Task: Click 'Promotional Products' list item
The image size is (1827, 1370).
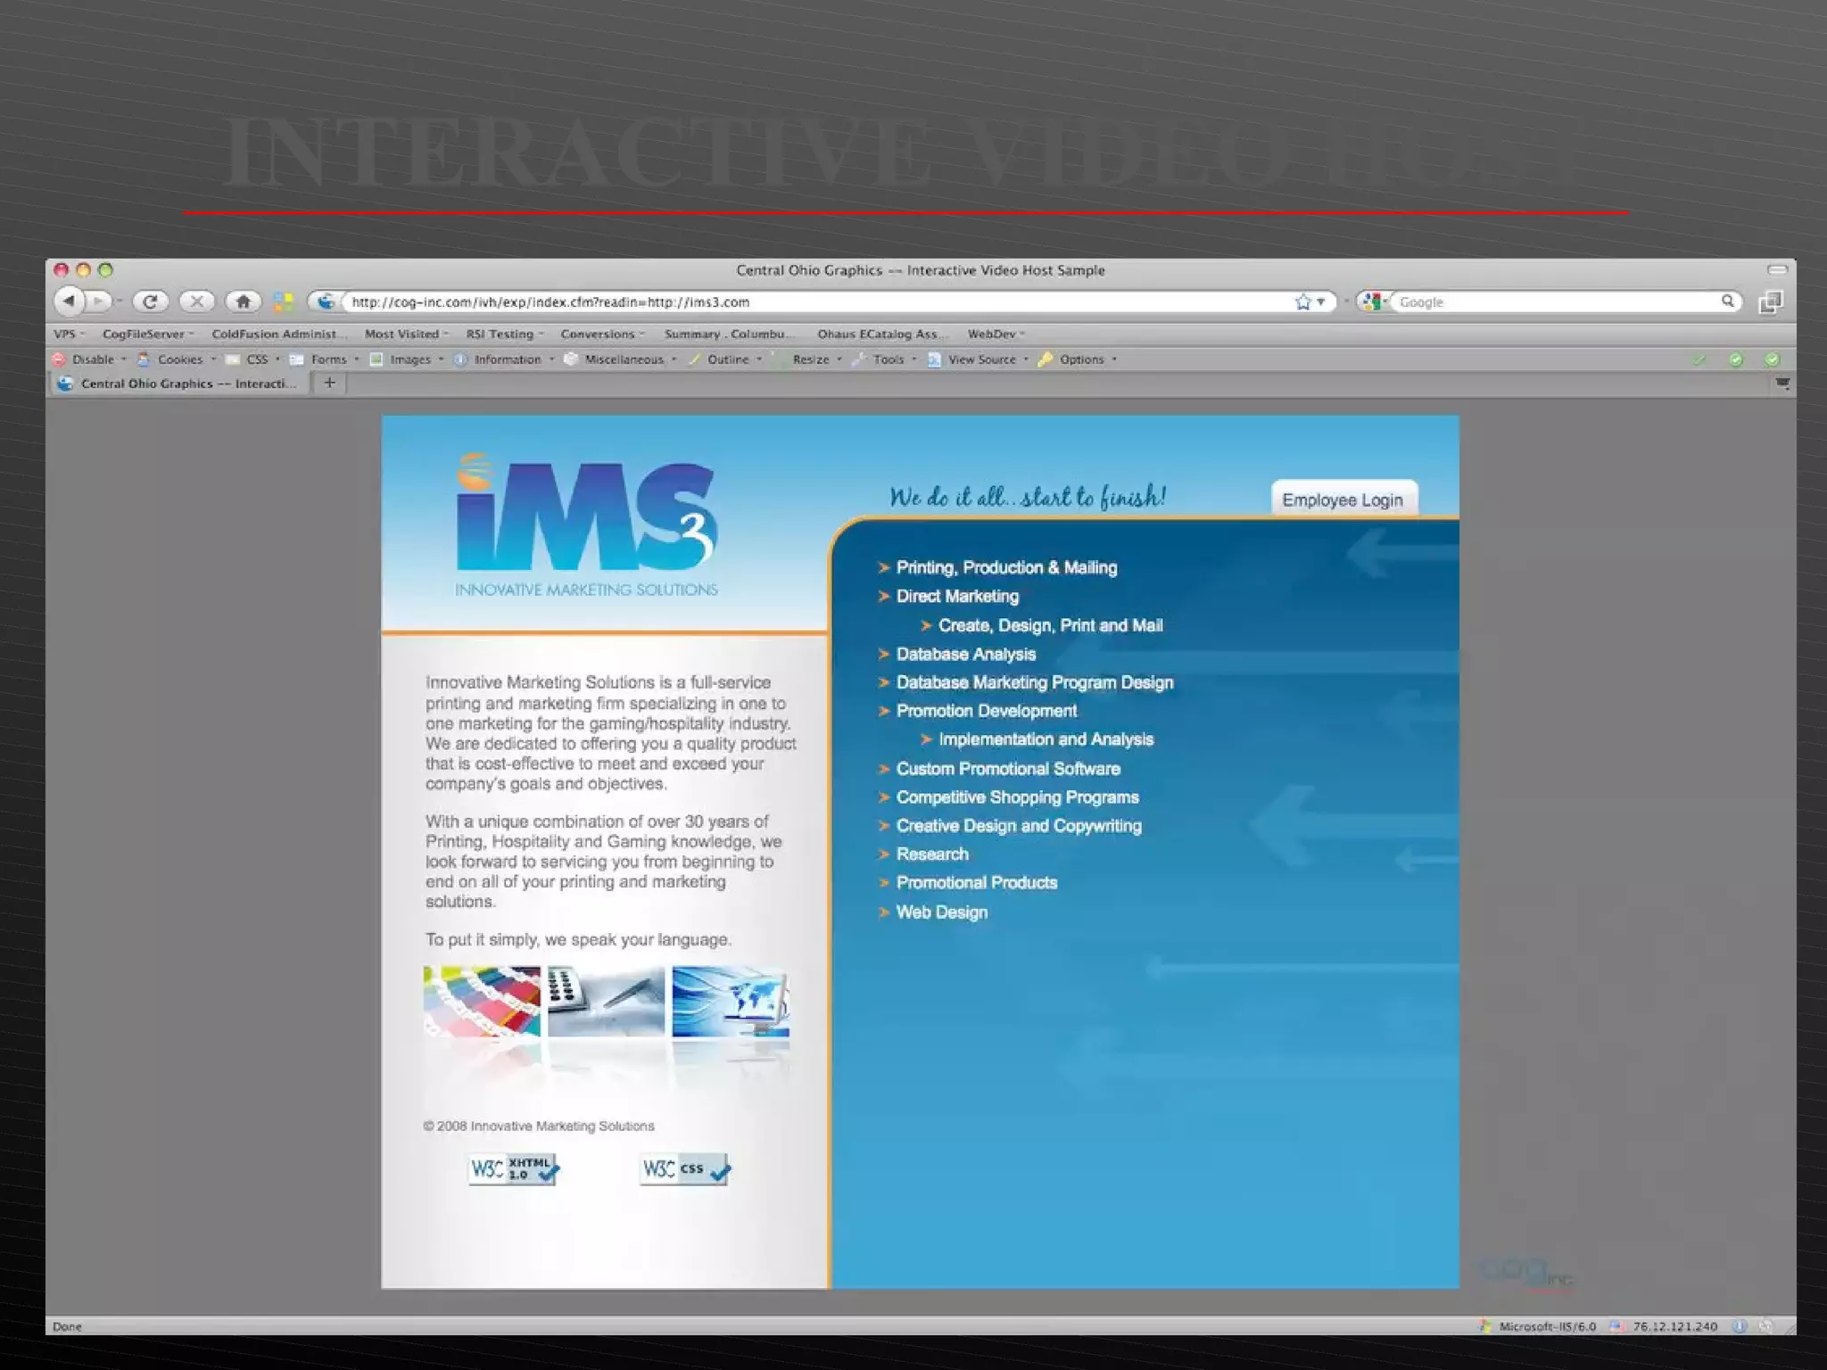Action: [977, 882]
